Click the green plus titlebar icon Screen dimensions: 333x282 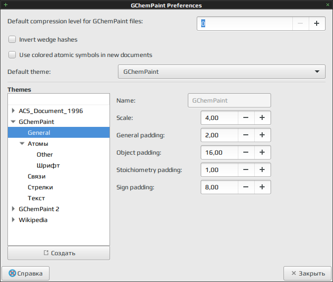[x=6, y=4]
